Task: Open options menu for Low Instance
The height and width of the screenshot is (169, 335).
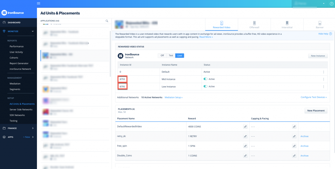Action: [x=324, y=87]
